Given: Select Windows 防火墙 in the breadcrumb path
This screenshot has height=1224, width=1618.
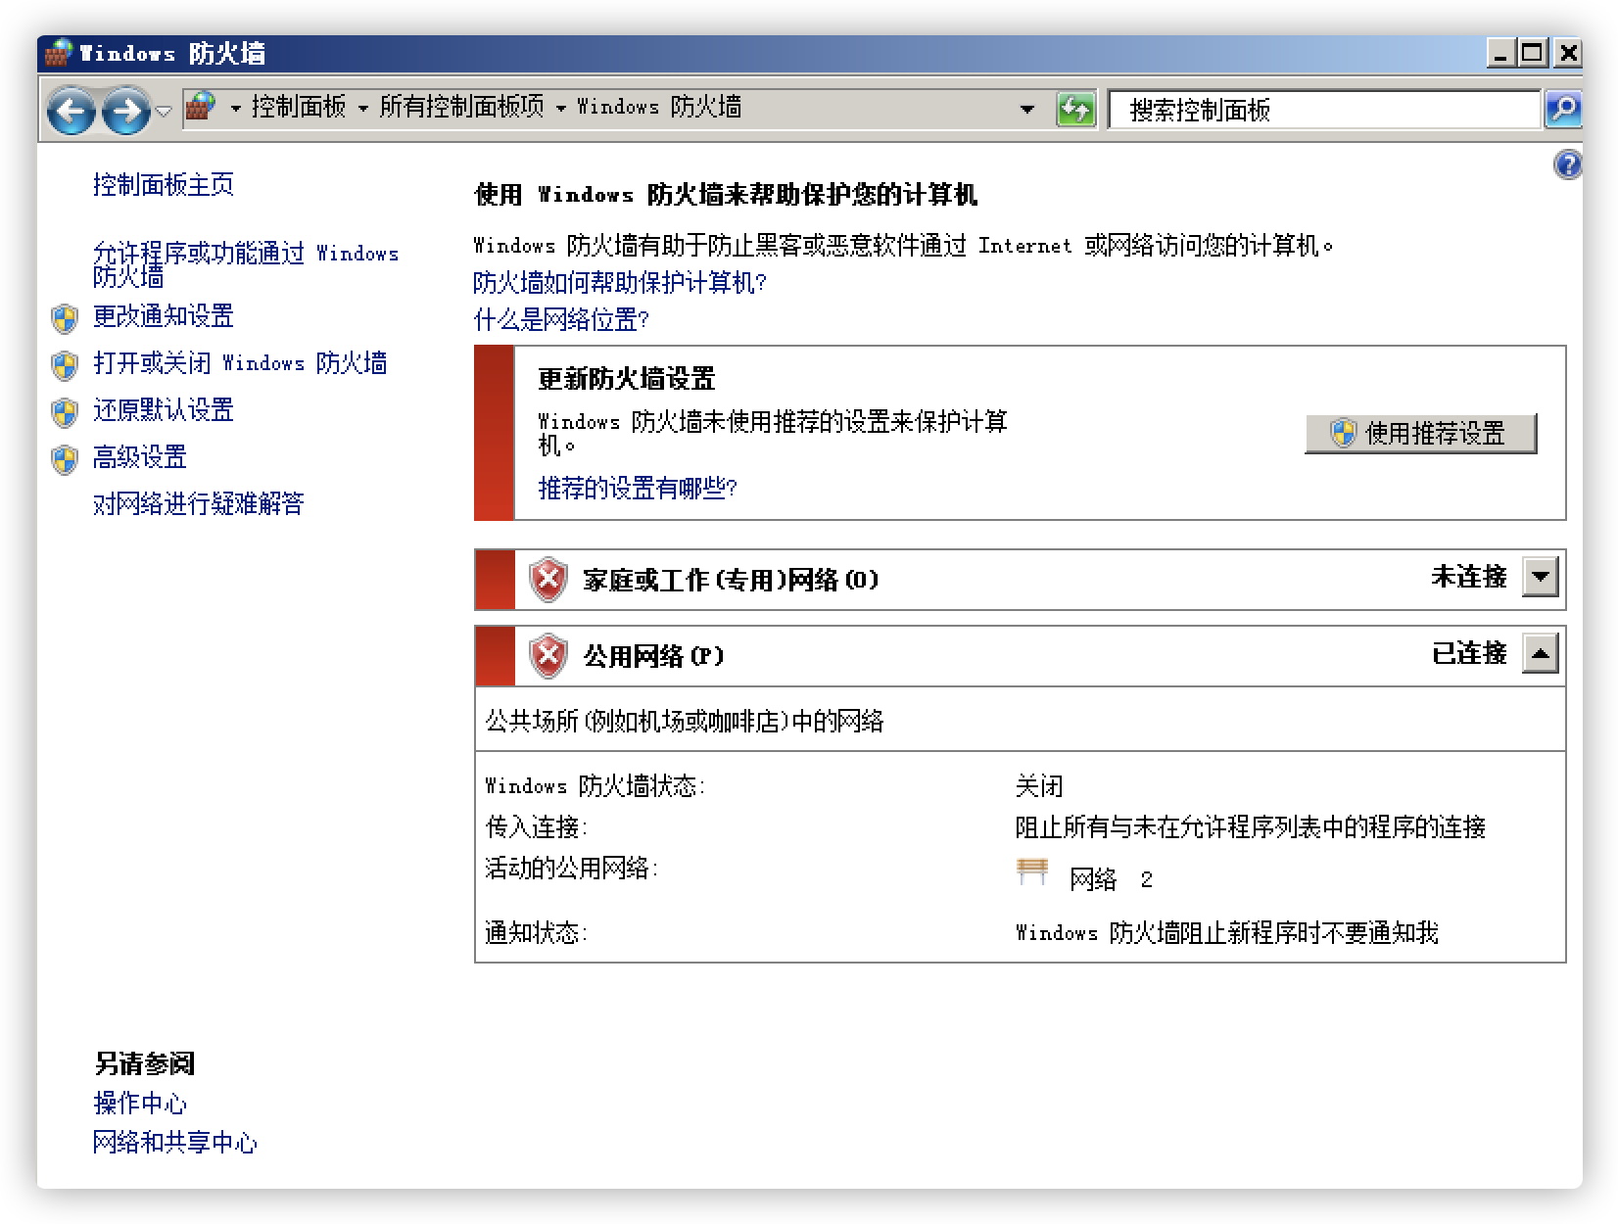Looking at the screenshot, I should (x=659, y=107).
